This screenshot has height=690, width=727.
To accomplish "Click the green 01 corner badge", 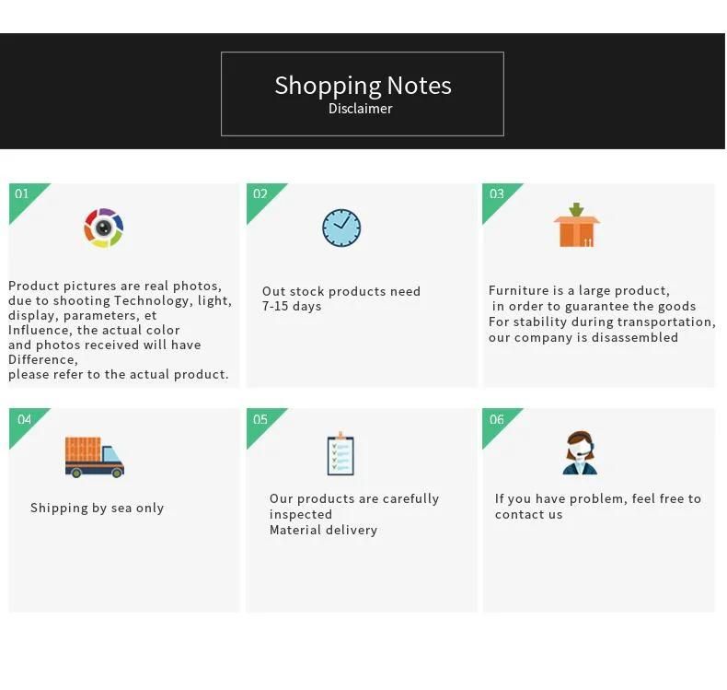I will (24, 198).
